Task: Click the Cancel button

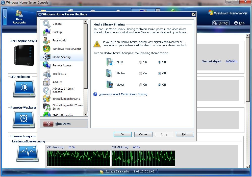Action: (143, 134)
